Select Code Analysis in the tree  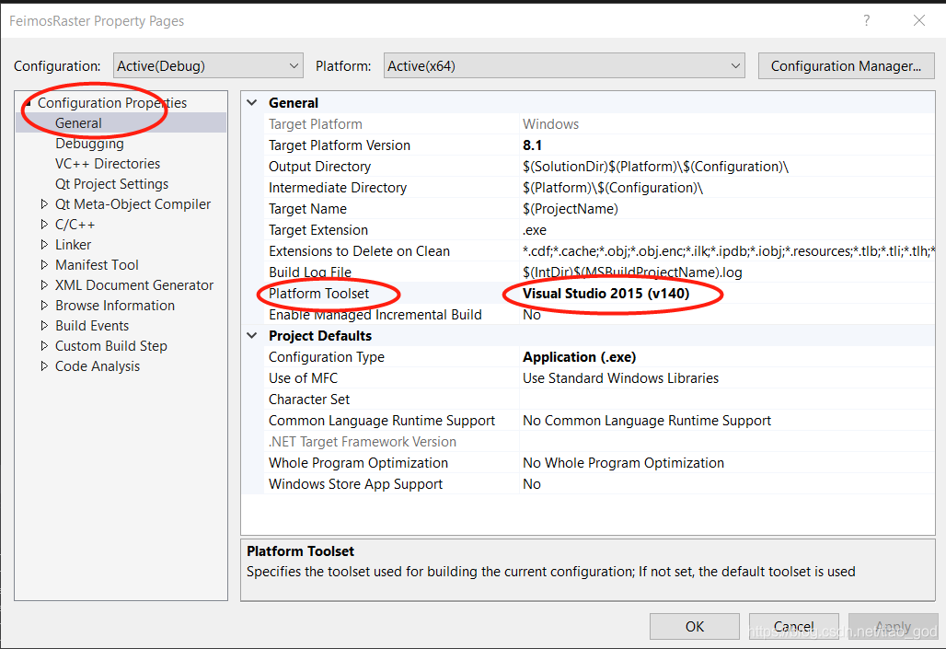(96, 365)
